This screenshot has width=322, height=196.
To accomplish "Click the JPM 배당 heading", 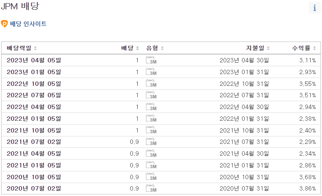I will click(x=20, y=6).
